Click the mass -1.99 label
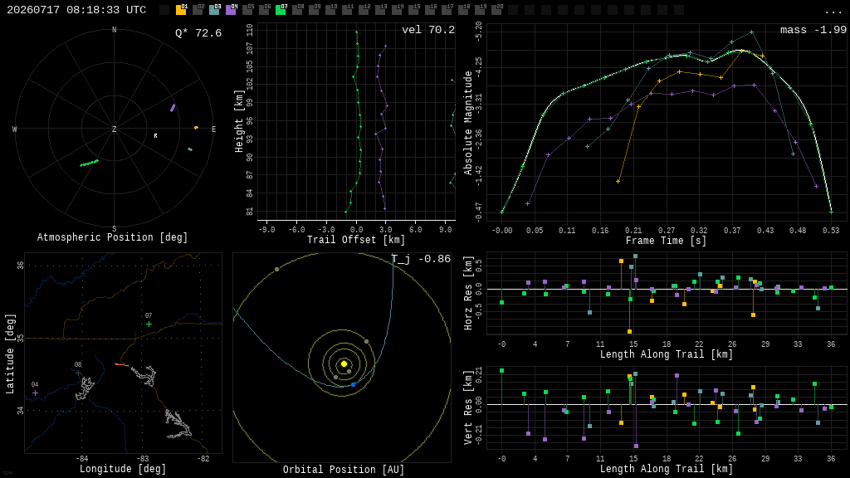Screen dimensions: 850x478 tap(813, 30)
